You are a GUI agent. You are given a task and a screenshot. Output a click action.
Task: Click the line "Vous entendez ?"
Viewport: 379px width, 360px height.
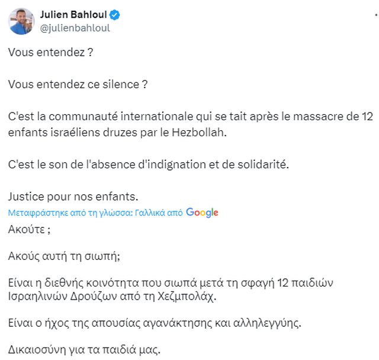[x=51, y=52]
